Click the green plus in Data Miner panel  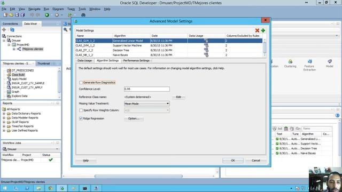(4, 30)
